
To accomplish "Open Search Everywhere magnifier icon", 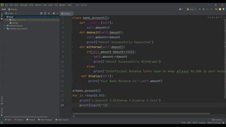I will [x=216, y=9].
